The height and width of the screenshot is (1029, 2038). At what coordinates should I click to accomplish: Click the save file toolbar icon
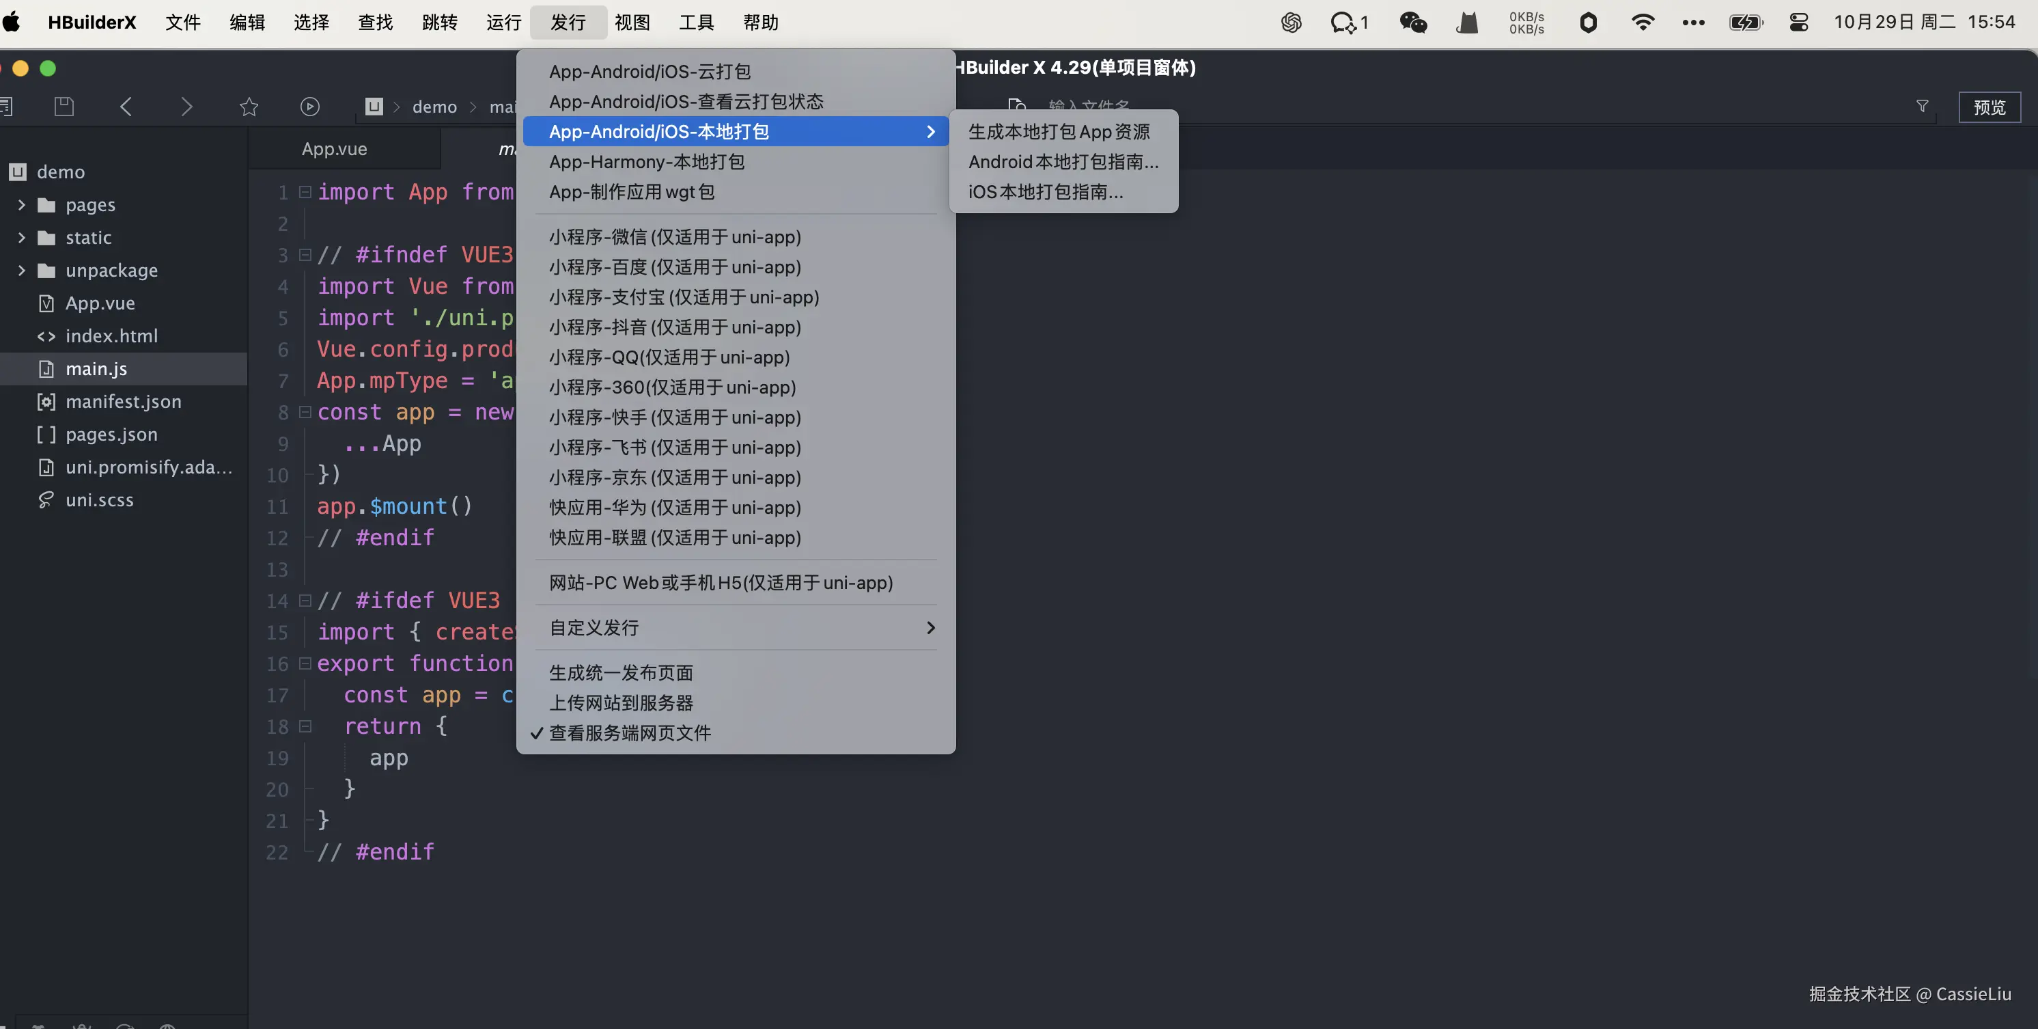coord(64,106)
